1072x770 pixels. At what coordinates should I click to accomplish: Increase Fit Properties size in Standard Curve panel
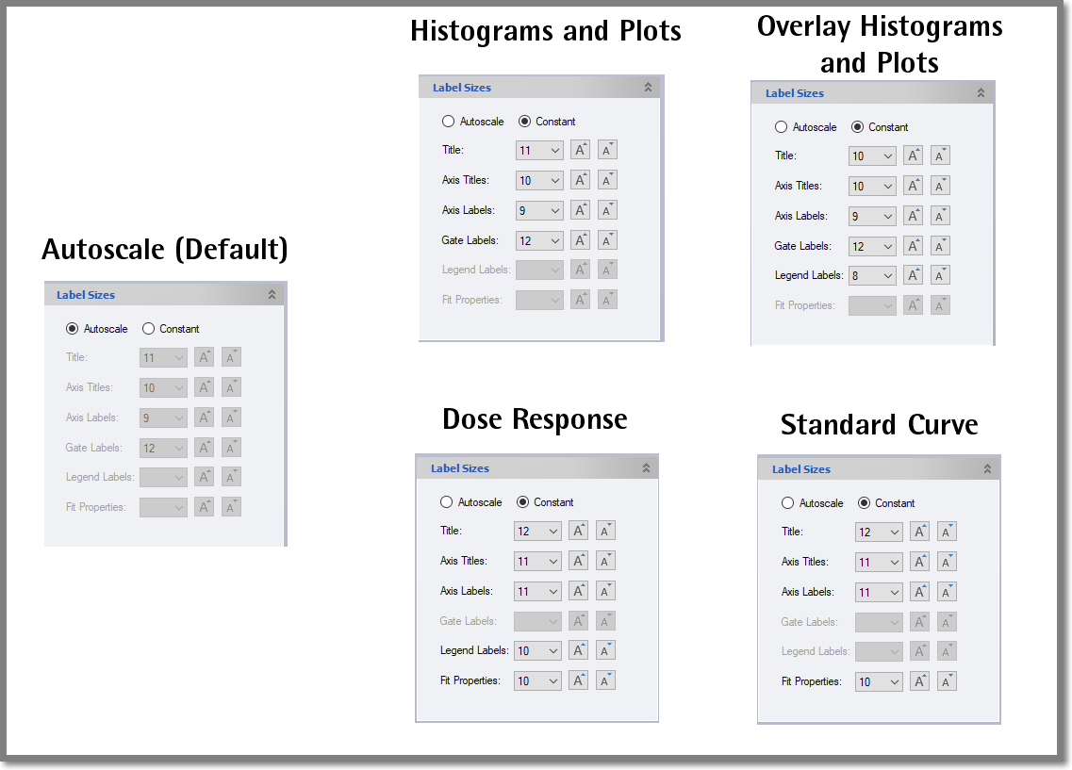[919, 680]
